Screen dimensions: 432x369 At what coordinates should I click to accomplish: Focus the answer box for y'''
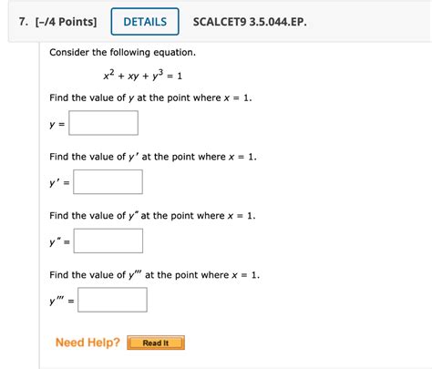(112, 300)
